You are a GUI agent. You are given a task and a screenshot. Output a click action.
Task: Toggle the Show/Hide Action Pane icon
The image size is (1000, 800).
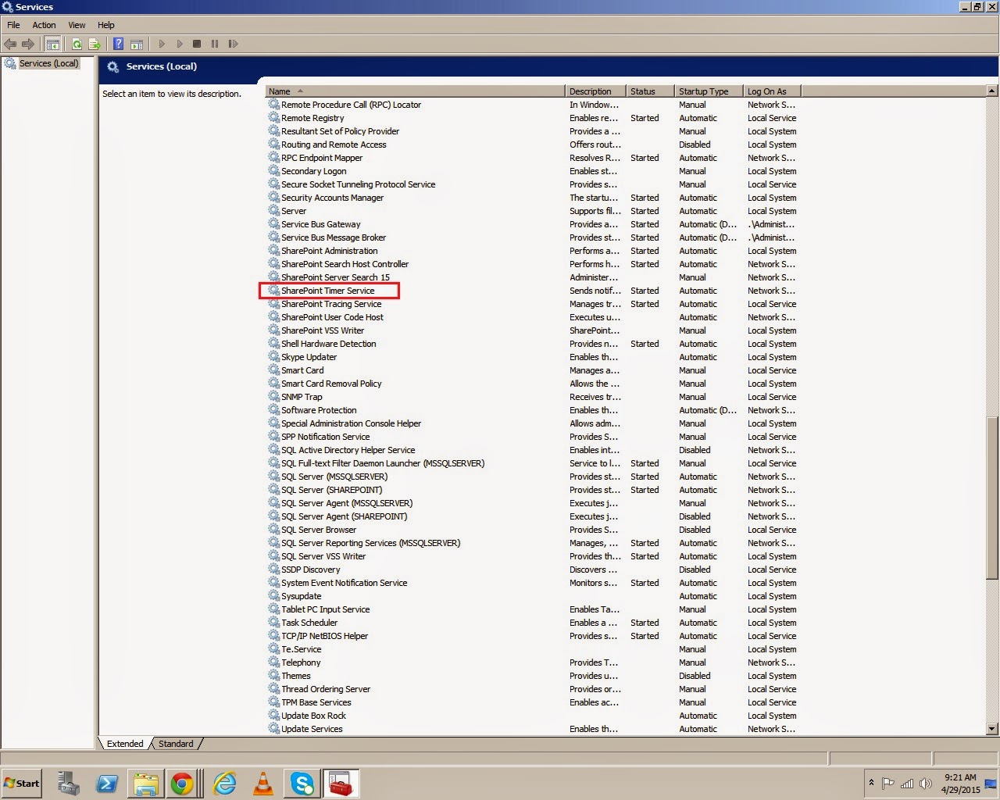137,44
